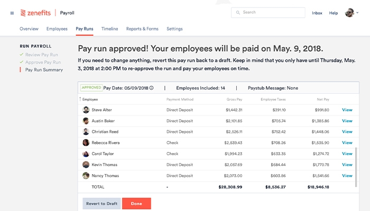Click the name Carol Taylor
The width and height of the screenshot is (370, 211).
click(x=103, y=154)
